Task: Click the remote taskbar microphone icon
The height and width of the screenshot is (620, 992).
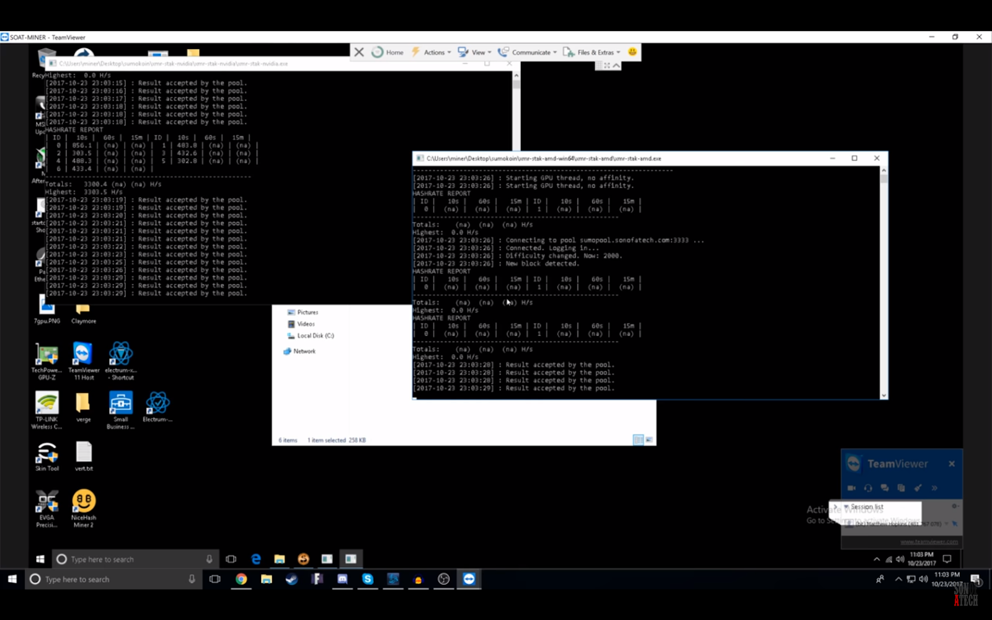Action: coord(210,559)
